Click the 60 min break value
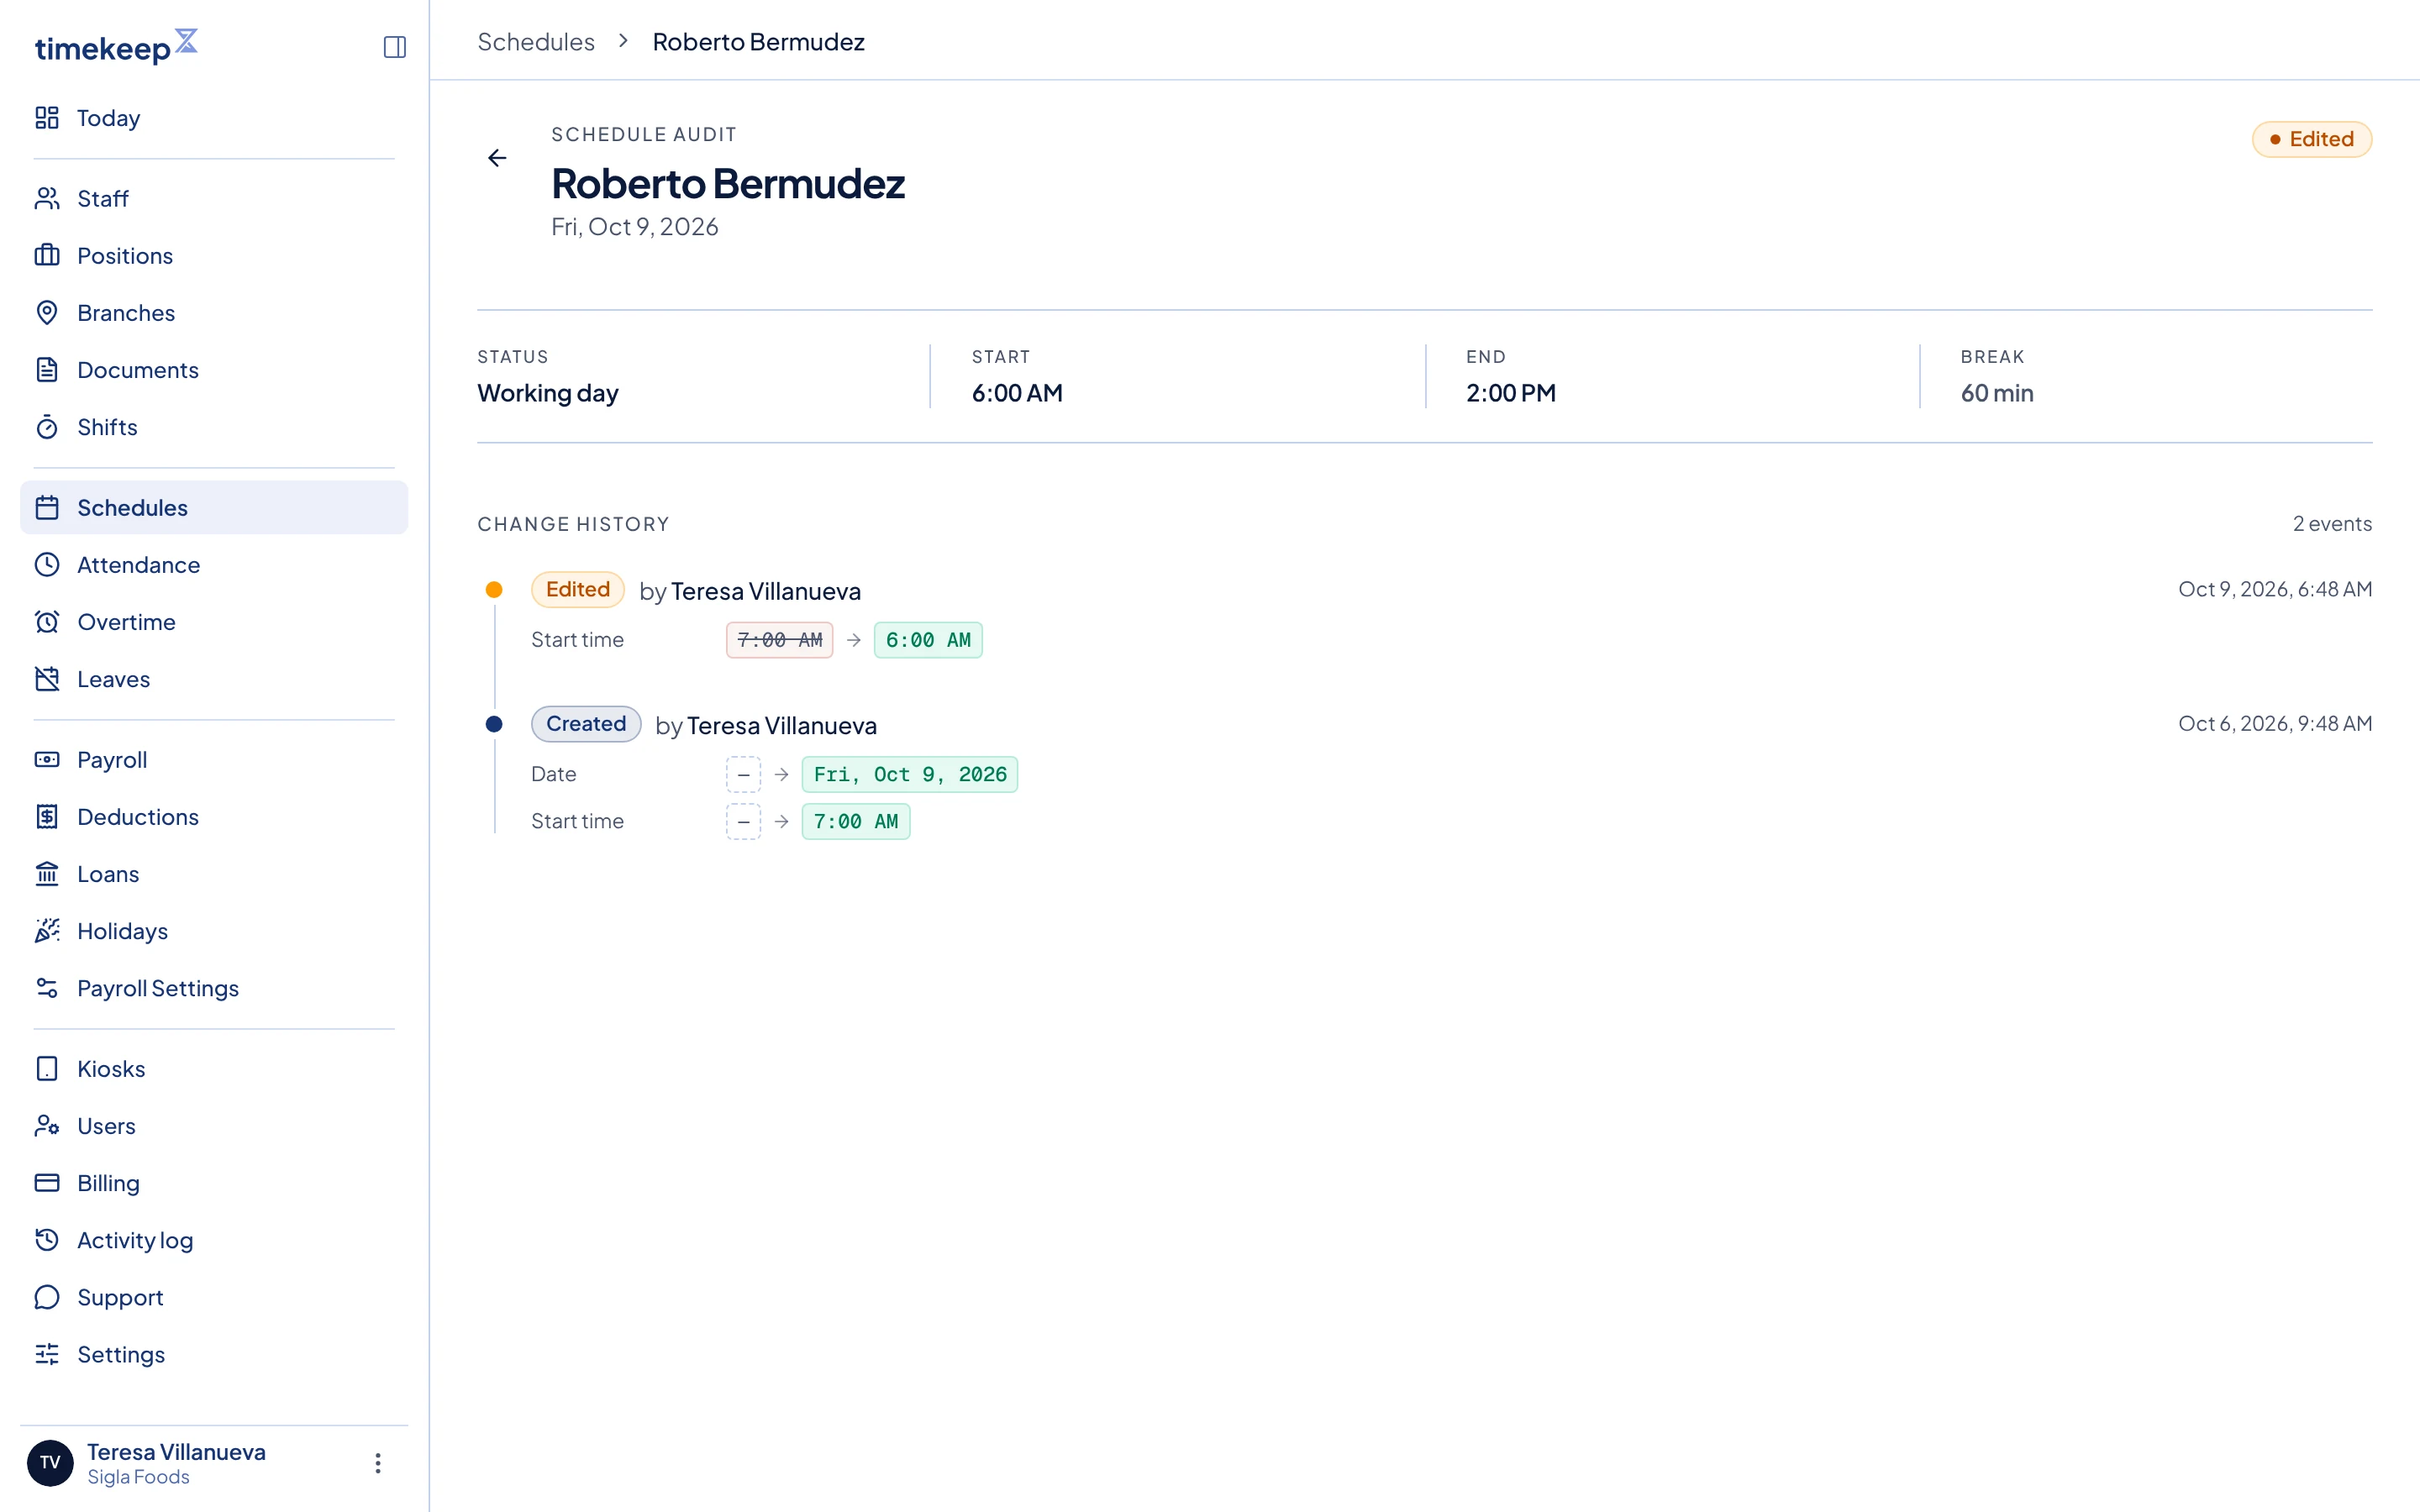The image size is (2420, 1512). pos(1997,393)
